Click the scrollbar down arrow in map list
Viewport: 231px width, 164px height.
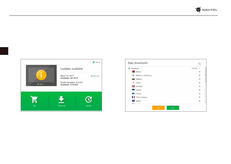(205, 102)
